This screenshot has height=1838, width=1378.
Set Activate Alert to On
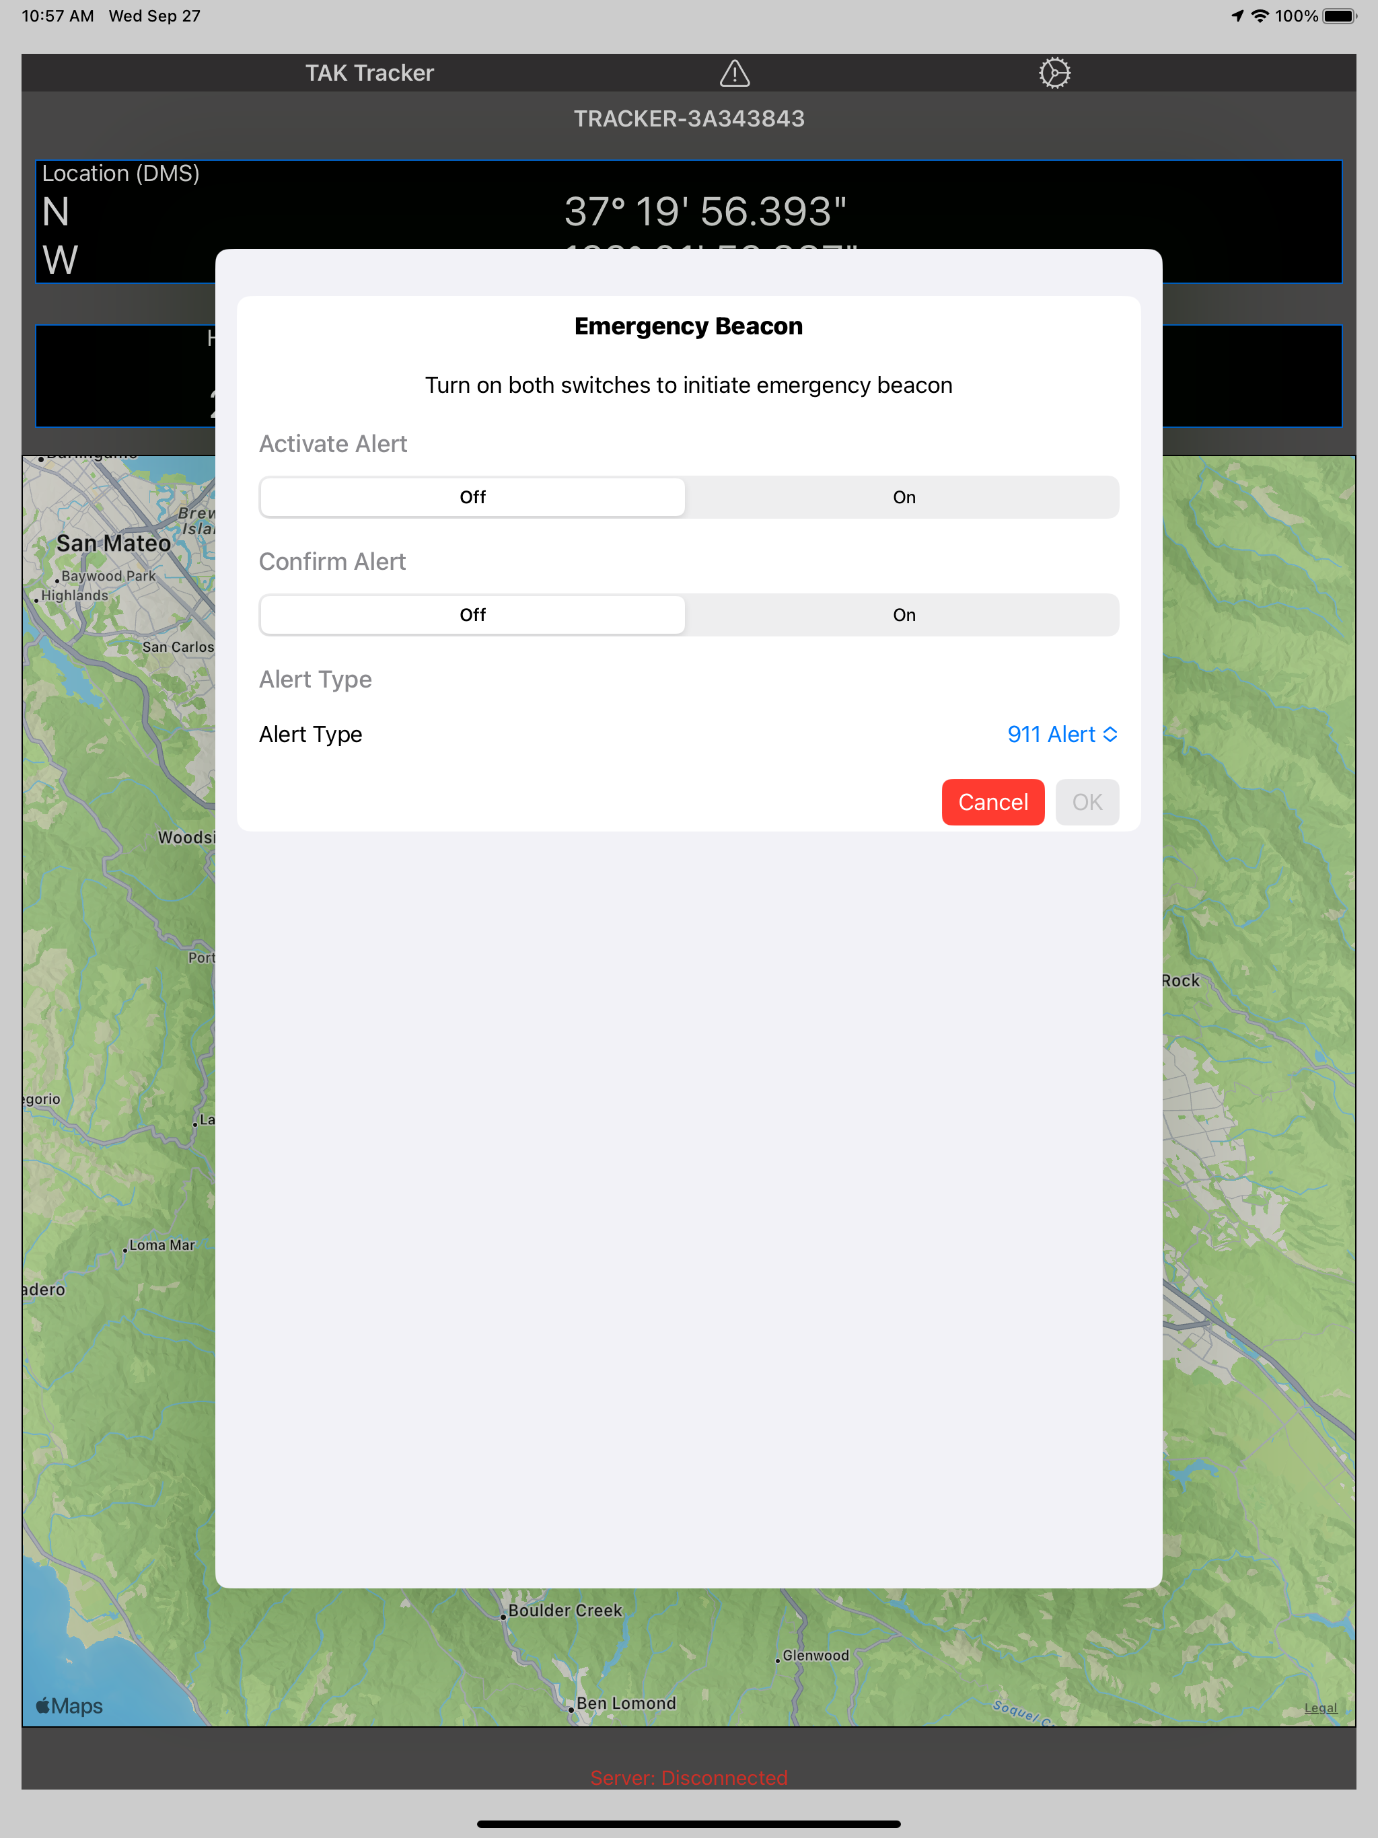[x=904, y=497]
